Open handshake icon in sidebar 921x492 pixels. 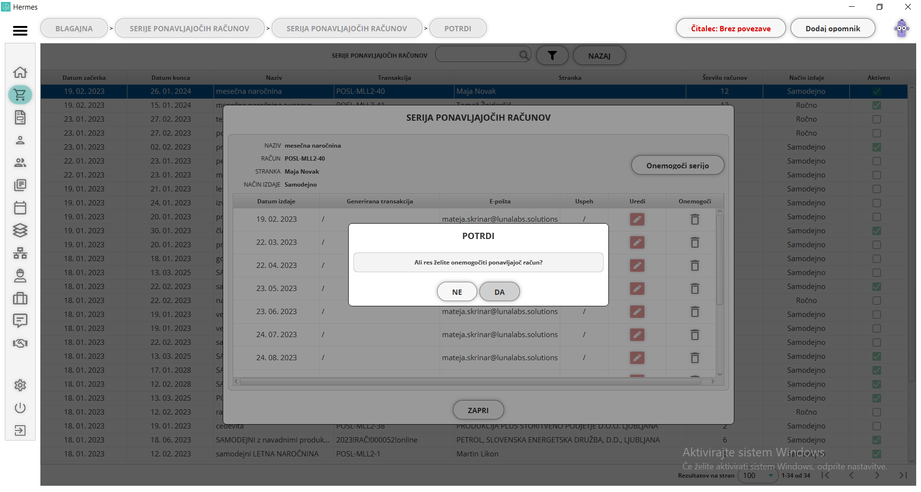tap(20, 343)
